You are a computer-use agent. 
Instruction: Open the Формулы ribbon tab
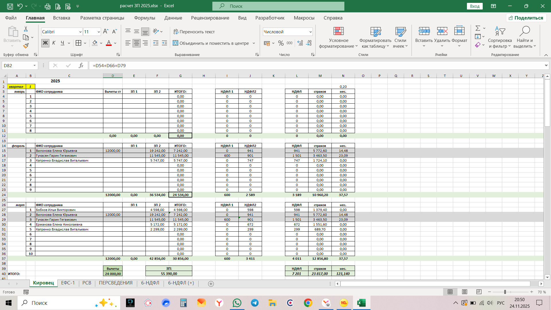144,18
